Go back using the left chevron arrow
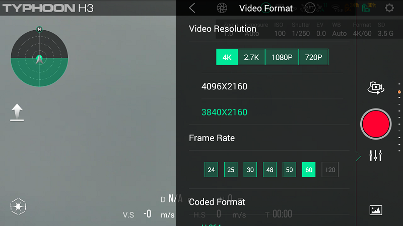Image resolution: width=403 pixels, height=226 pixels. [x=192, y=8]
